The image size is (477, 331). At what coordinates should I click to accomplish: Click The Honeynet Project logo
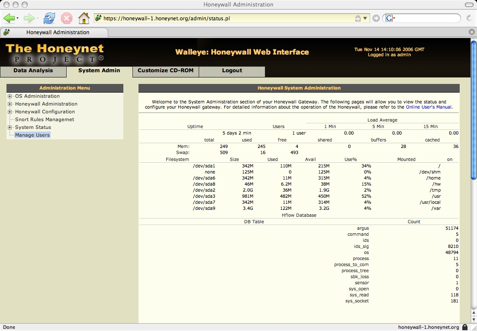pyautogui.click(x=55, y=53)
